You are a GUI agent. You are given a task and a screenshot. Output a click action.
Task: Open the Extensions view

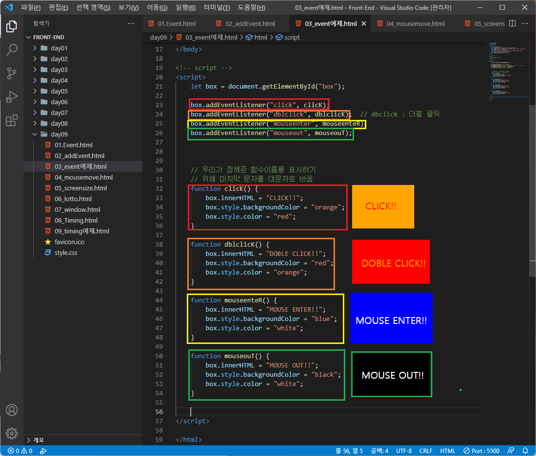[12, 120]
